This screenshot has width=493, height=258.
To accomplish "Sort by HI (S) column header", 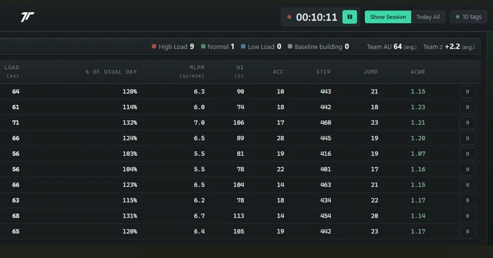I will (240, 72).
